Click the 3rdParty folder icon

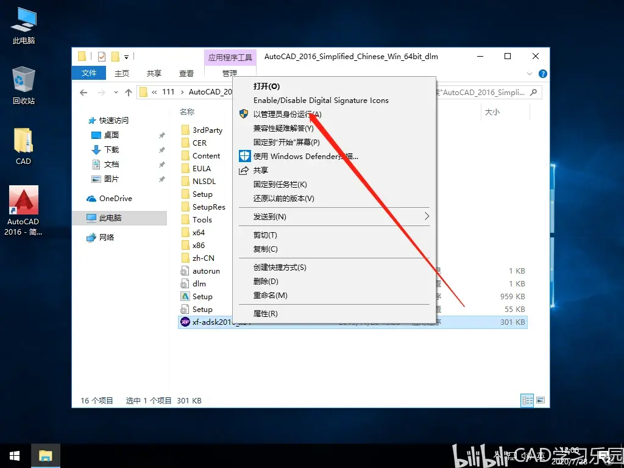point(185,130)
